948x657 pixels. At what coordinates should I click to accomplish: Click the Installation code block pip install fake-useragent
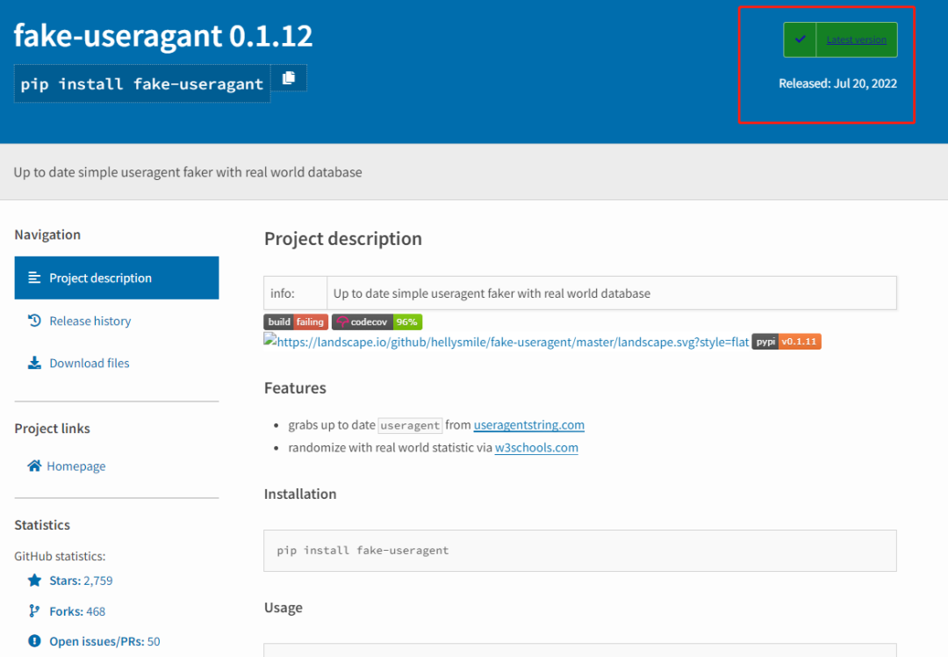(x=580, y=551)
